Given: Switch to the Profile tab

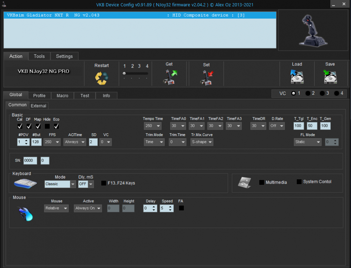Looking at the screenshot, I should point(39,95).
